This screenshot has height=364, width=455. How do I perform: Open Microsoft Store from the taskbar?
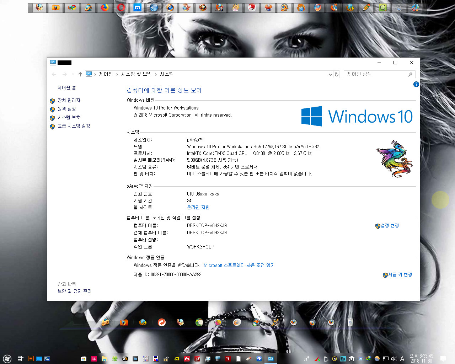coord(84,359)
